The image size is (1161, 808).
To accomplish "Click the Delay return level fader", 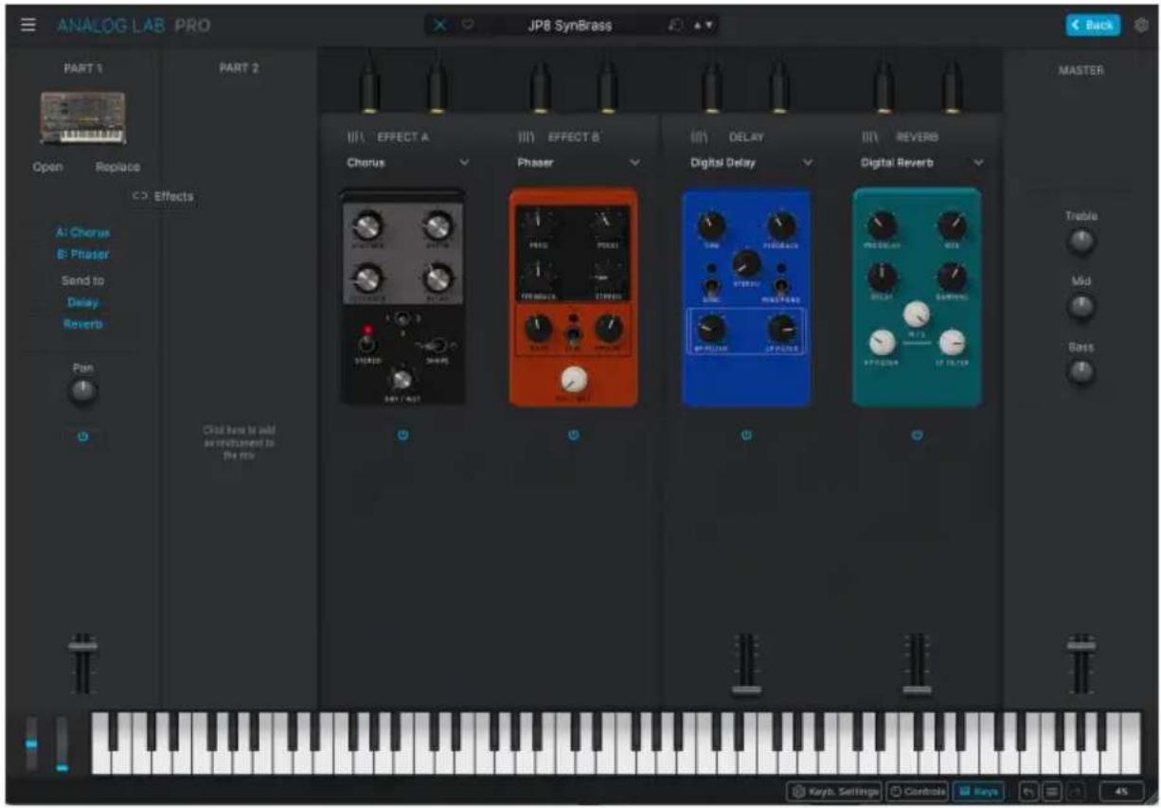I will pyautogui.click(x=746, y=689).
